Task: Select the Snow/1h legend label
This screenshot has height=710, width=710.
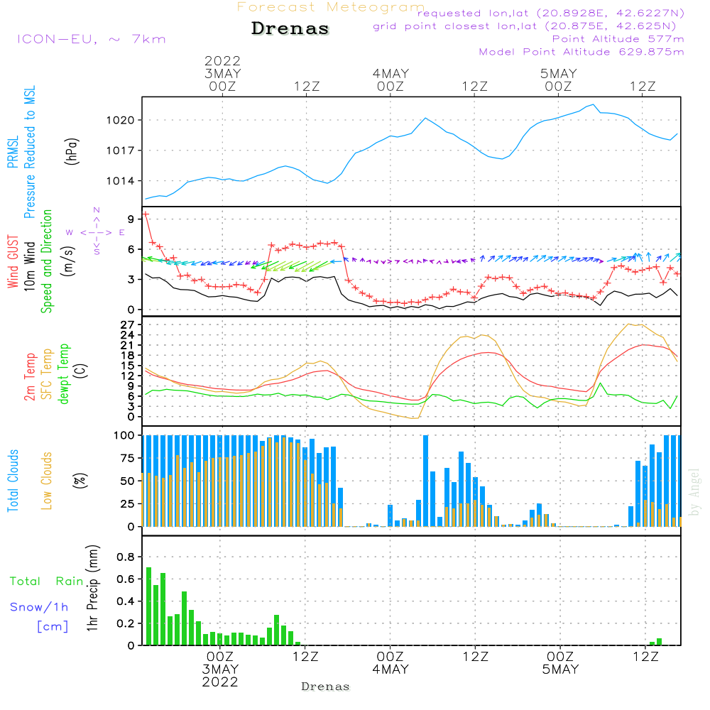Action: click(39, 607)
